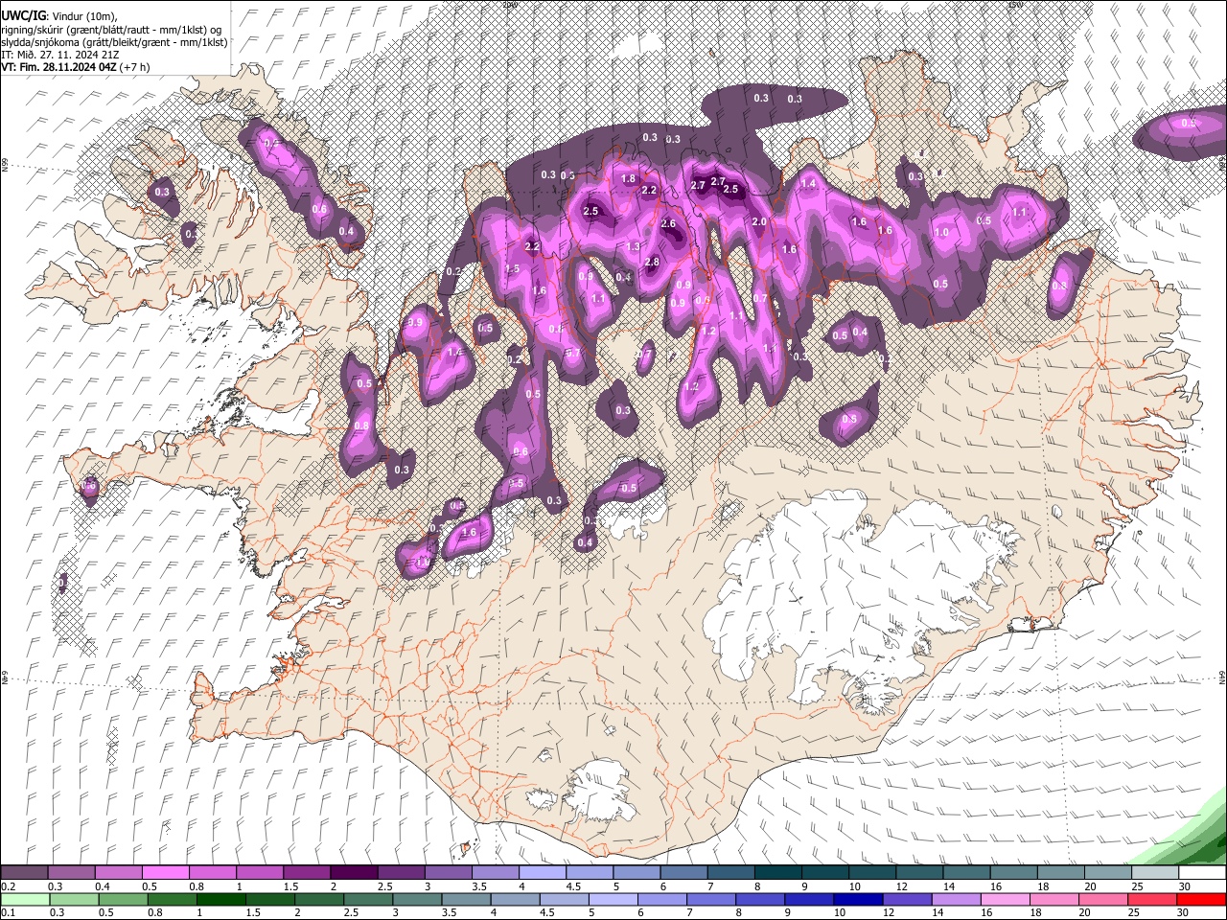Click the 1.3 snowfall value on the map
Image resolution: width=1227 pixels, height=920 pixels.
pos(633,247)
